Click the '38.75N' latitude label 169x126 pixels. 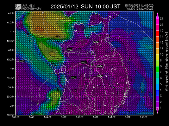(x=11, y=115)
